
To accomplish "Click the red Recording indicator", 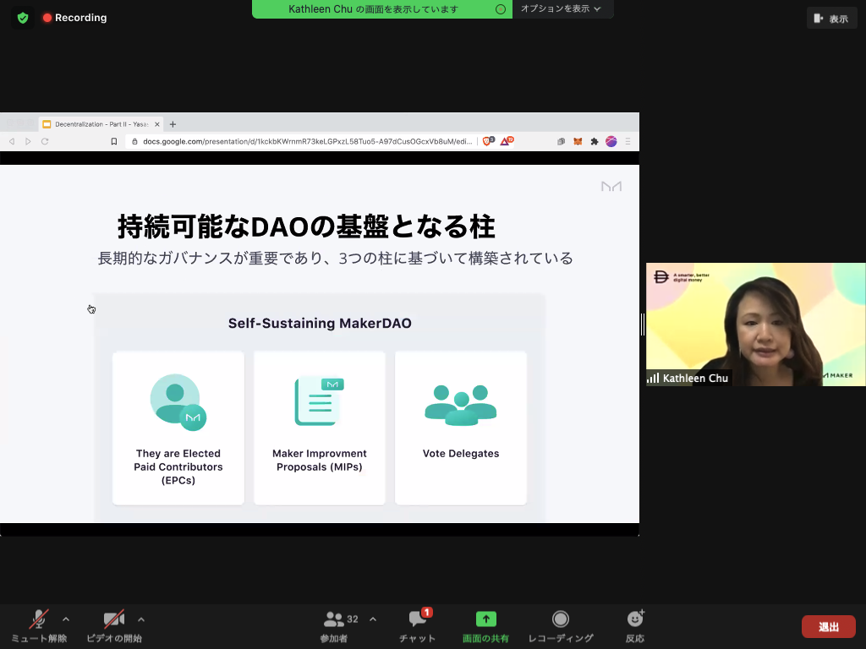I will [x=74, y=18].
